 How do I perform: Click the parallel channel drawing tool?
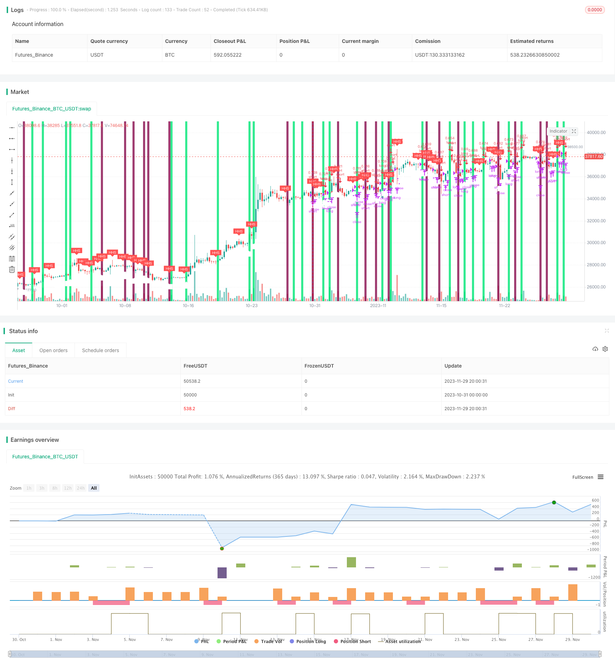coord(12,237)
